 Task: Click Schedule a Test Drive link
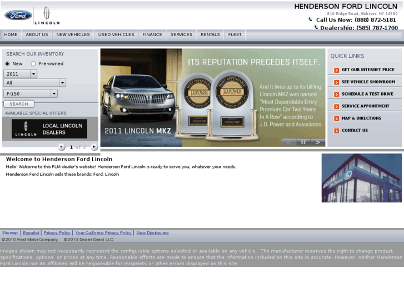pyautogui.click(x=367, y=94)
